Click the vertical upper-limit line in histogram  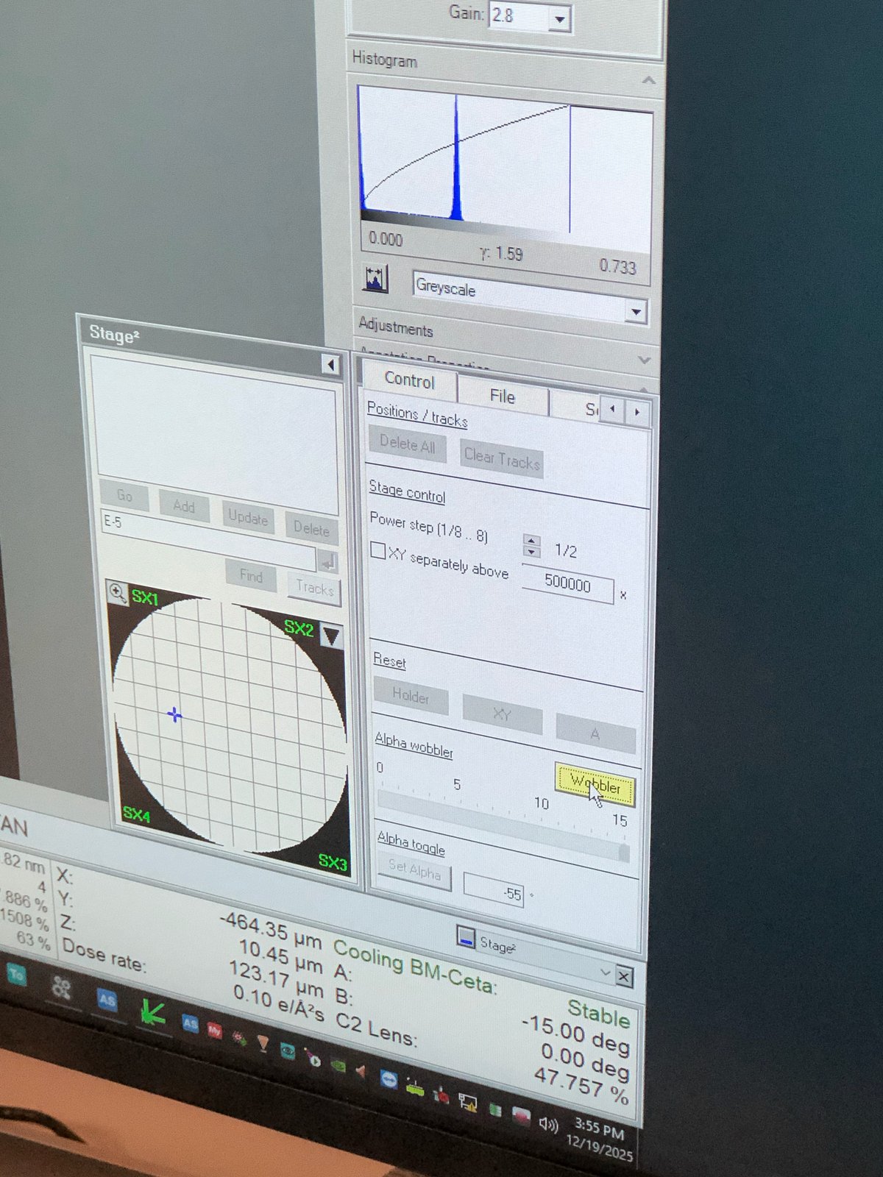tap(570, 169)
